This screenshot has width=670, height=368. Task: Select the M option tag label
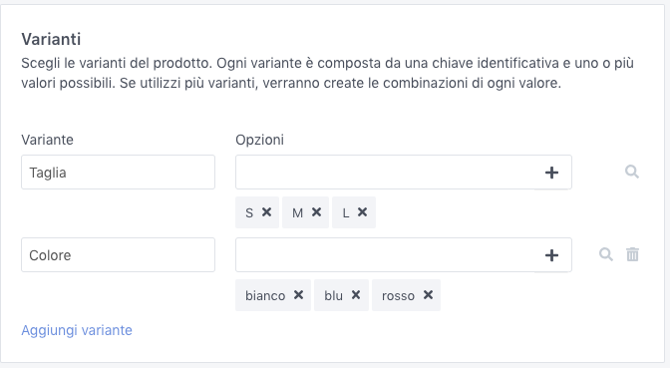tap(297, 212)
